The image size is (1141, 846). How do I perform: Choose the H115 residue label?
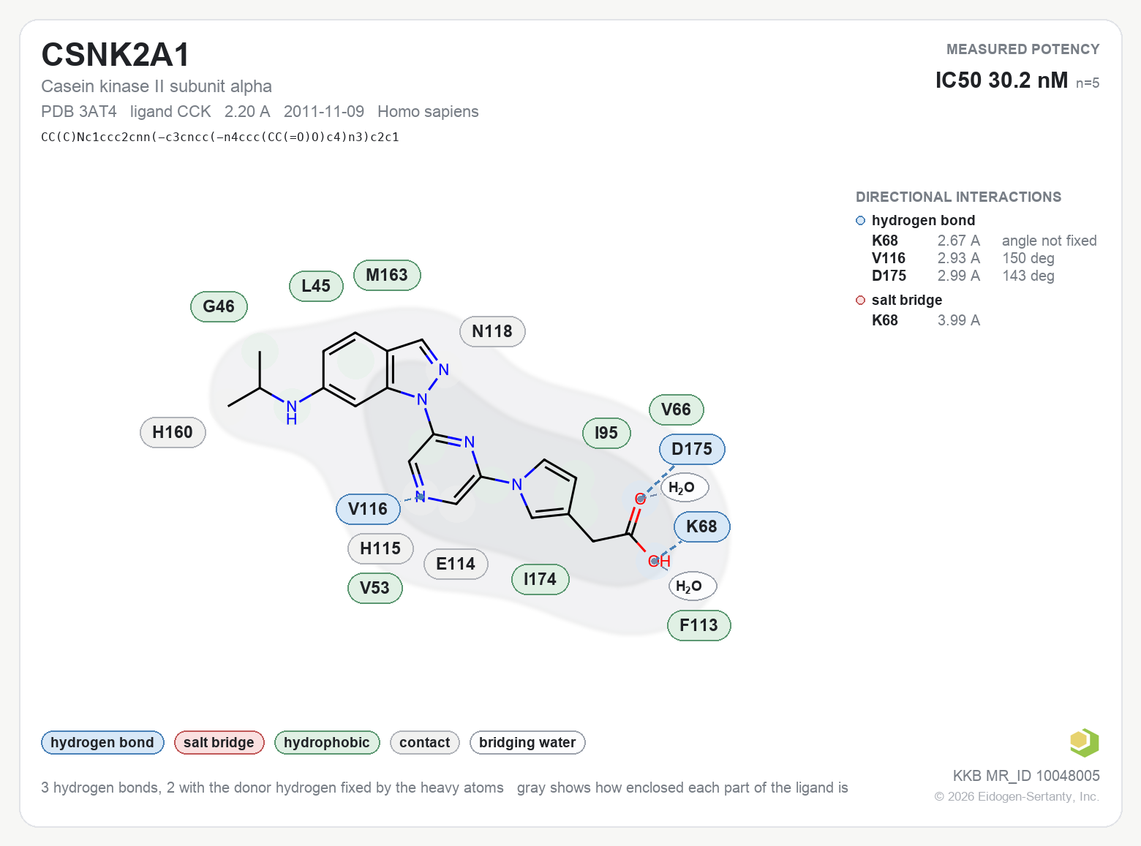pyautogui.click(x=380, y=548)
